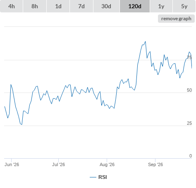
Task: Click the RSI legend line marker
Action: point(93,177)
